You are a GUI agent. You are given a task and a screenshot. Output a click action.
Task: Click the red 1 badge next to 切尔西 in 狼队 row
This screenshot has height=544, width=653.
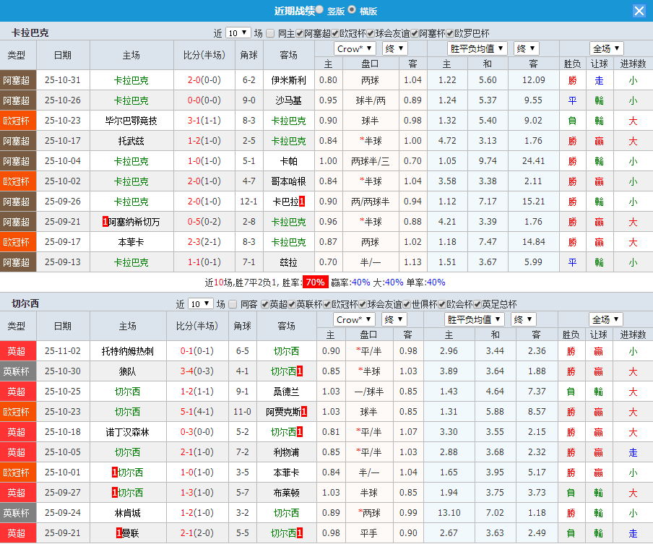(x=299, y=371)
